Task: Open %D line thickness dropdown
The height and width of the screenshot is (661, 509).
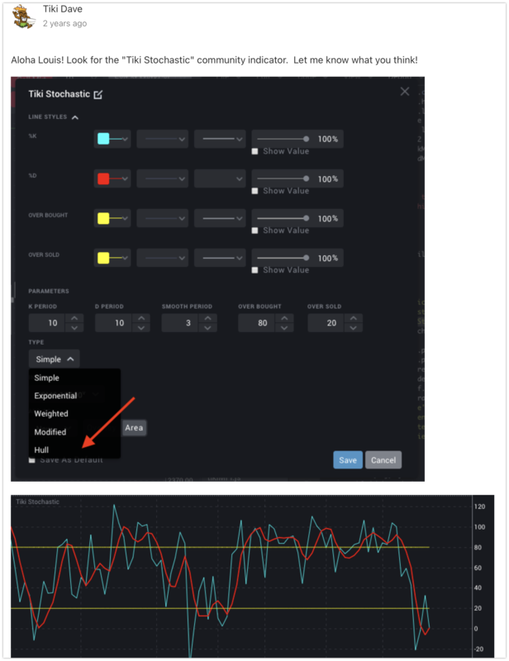Action: 162,178
